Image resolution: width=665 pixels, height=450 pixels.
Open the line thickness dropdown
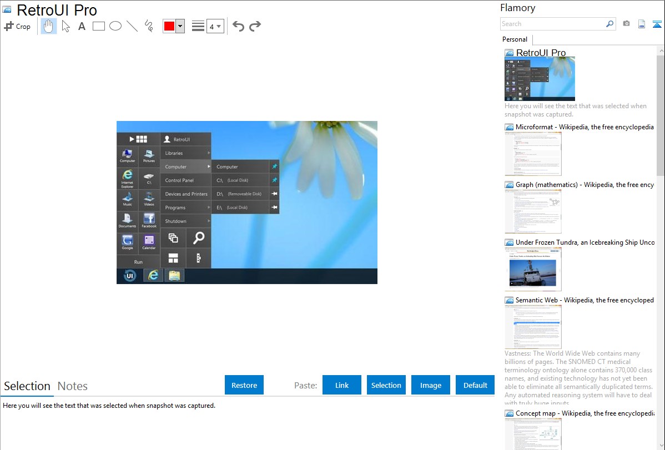pyautogui.click(x=214, y=26)
